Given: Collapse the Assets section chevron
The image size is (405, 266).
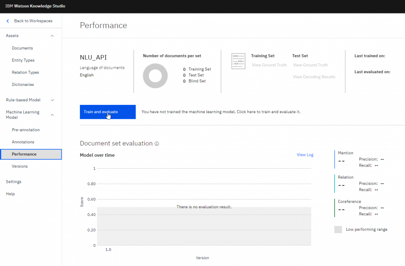Looking at the screenshot, I should (x=53, y=36).
